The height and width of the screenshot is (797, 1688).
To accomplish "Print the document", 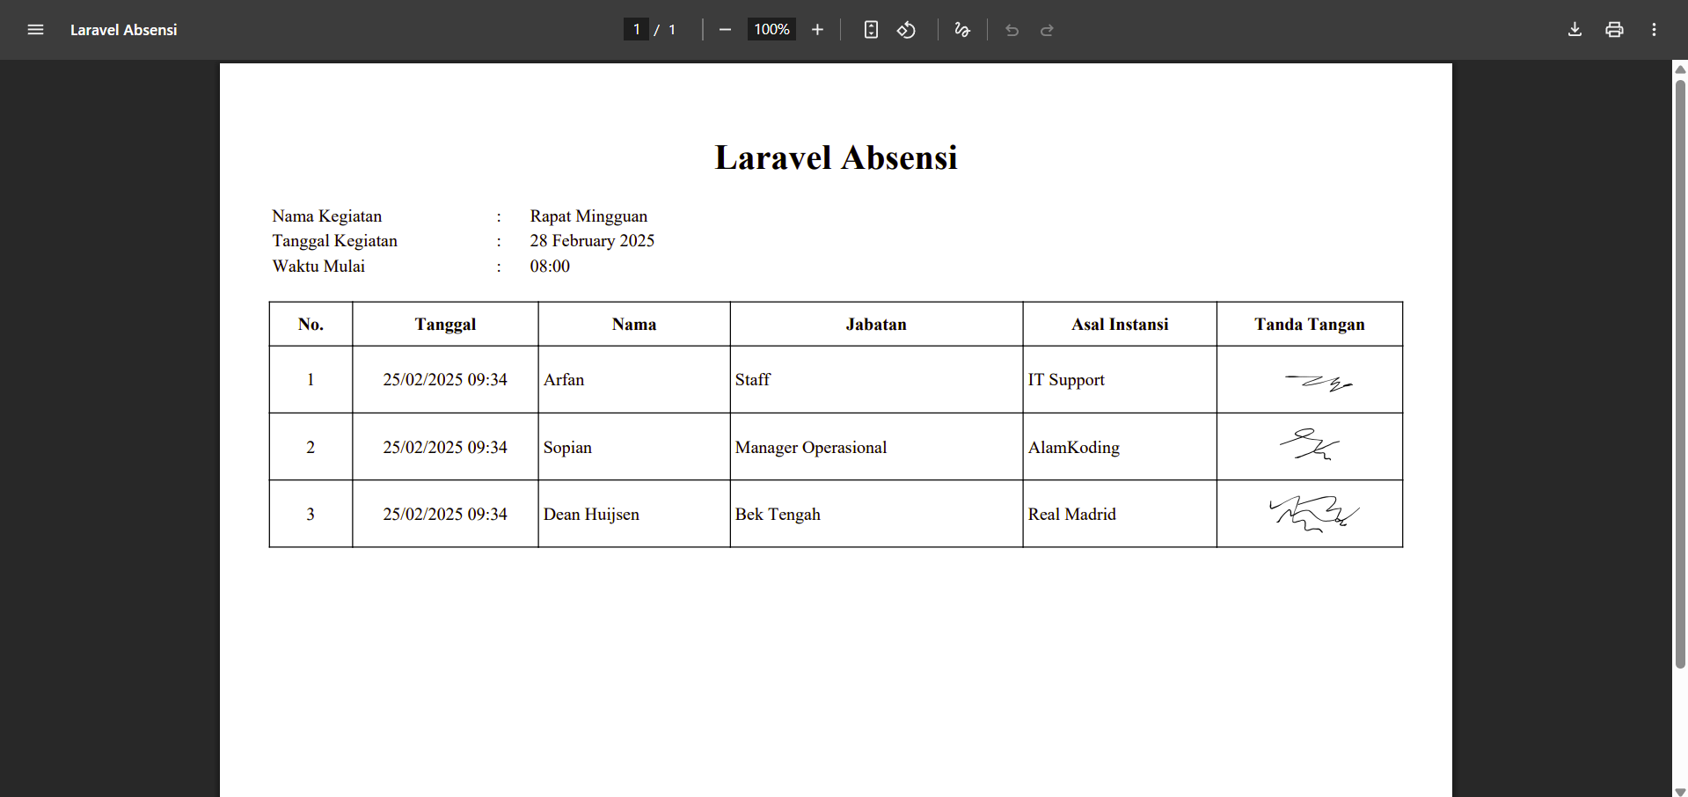I will click(1614, 30).
